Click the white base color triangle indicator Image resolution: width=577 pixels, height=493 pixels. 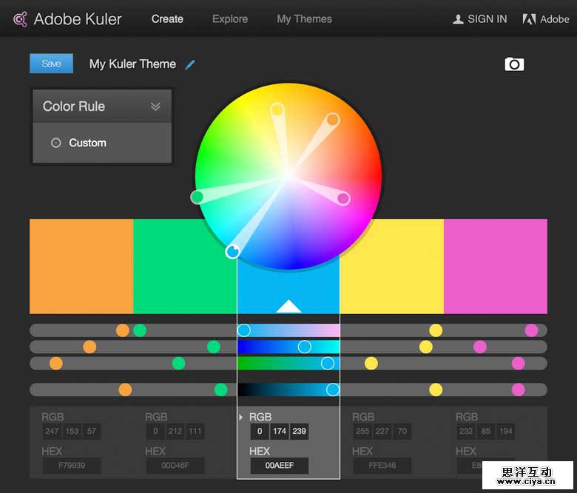click(x=288, y=306)
